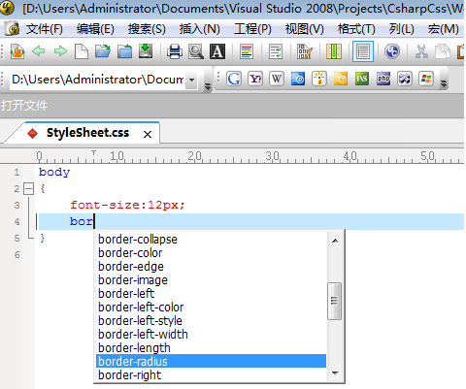This screenshot has height=389, width=466.
Task: Open the 编辑(E) menu
Action: click(95, 29)
